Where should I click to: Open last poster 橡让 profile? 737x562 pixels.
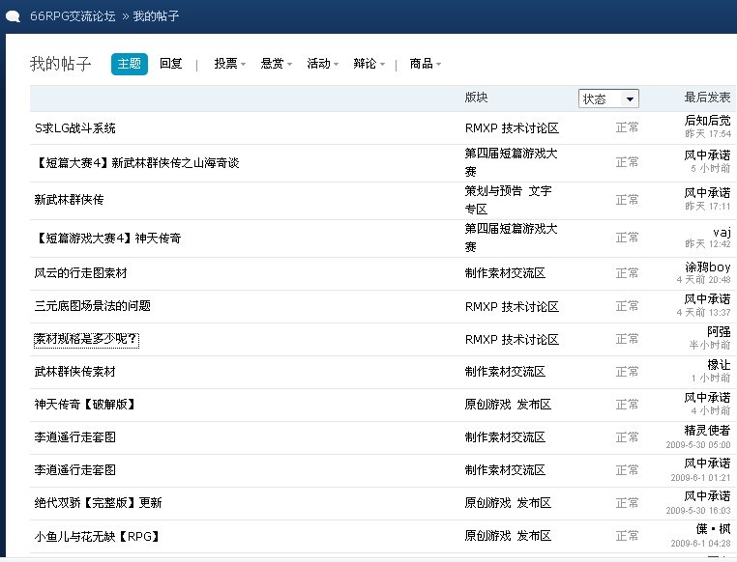720,365
